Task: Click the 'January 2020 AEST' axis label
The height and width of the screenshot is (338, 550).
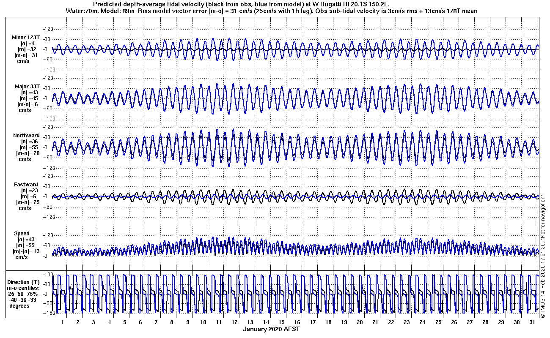Action: tap(272, 329)
